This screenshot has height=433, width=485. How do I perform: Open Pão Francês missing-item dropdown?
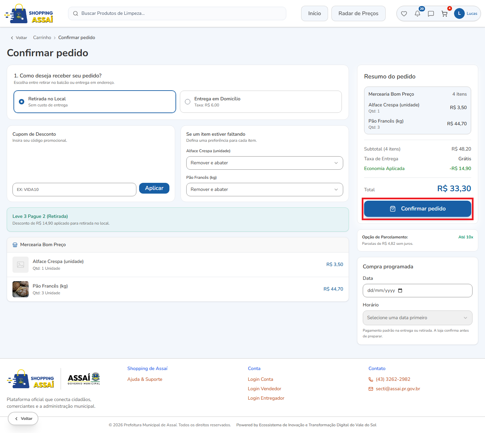click(265, 190)
